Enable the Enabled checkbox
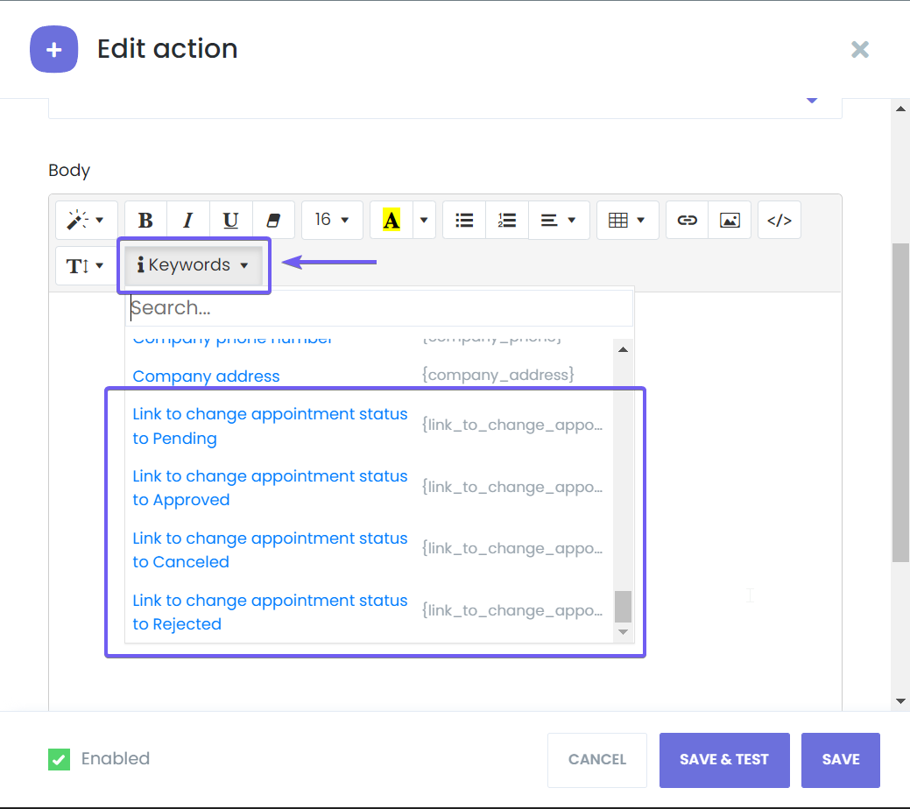The image size is (910, 809). [59, 759]
